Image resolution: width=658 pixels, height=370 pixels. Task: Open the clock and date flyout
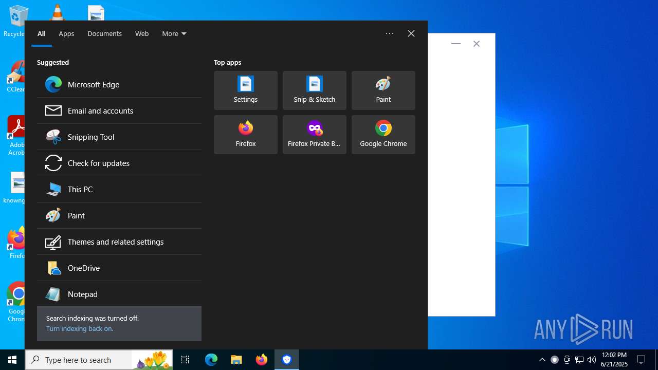[x=614, y=360]
